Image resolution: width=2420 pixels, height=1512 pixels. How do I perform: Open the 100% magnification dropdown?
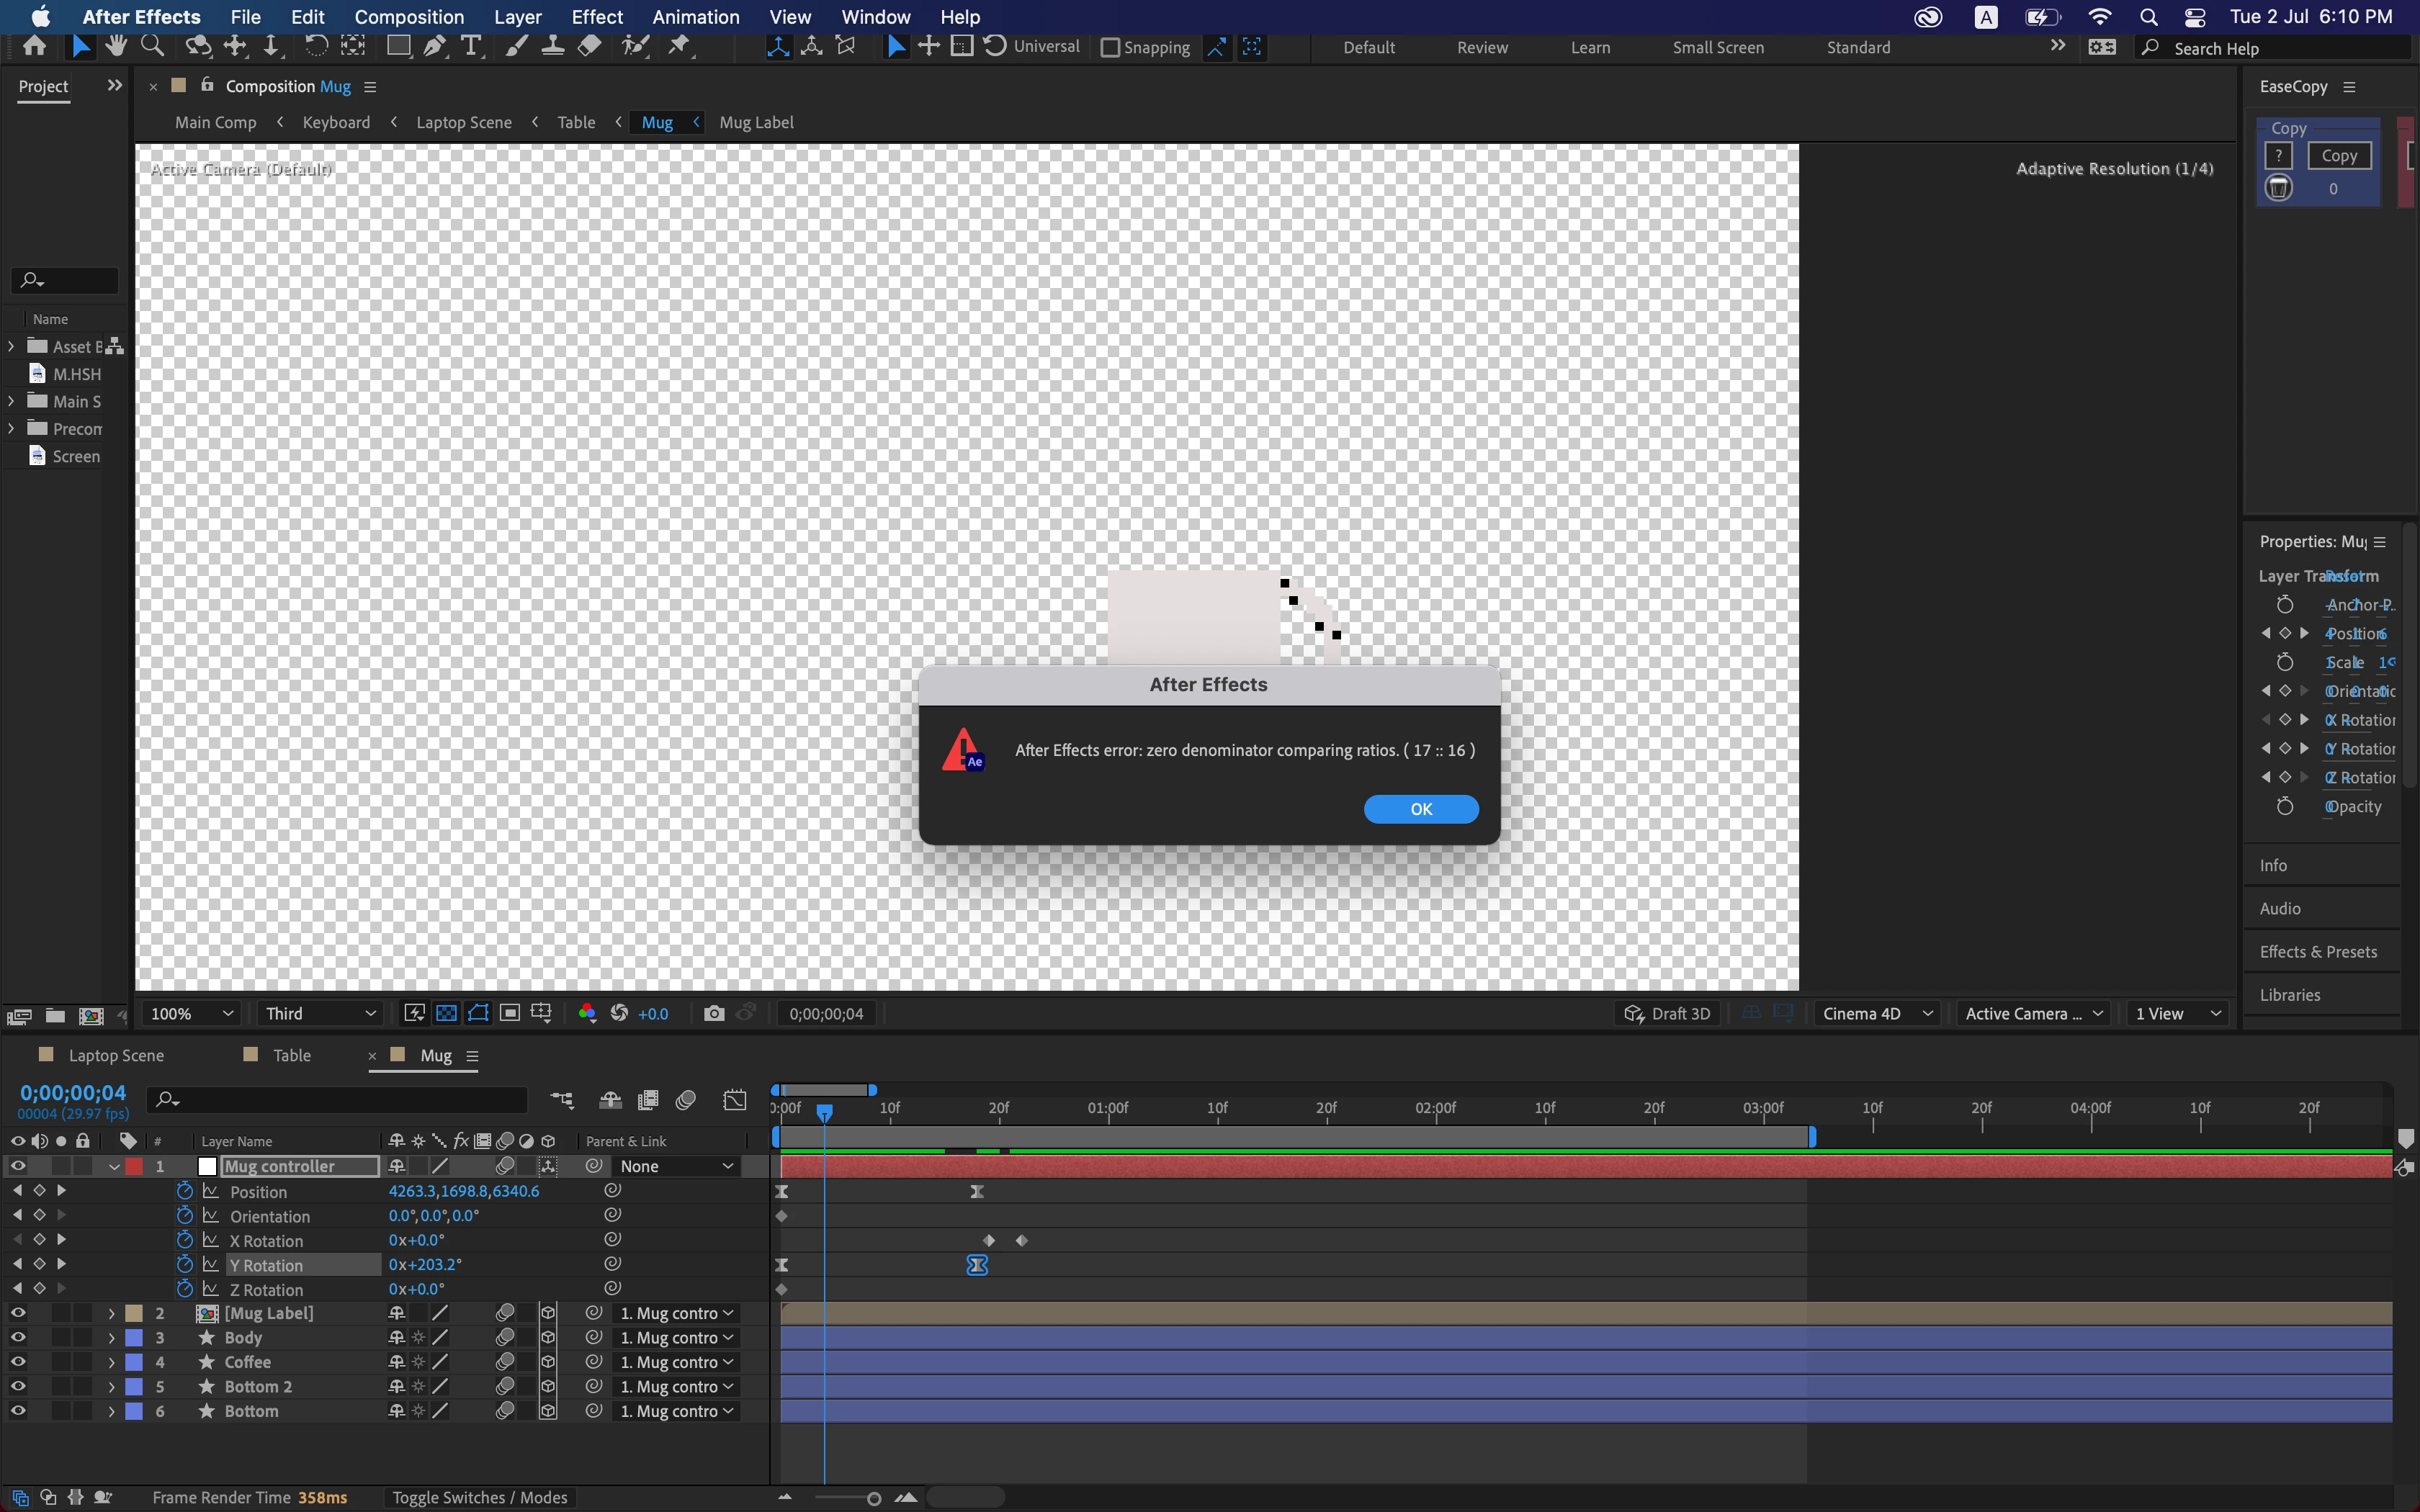pos(191,1013)
